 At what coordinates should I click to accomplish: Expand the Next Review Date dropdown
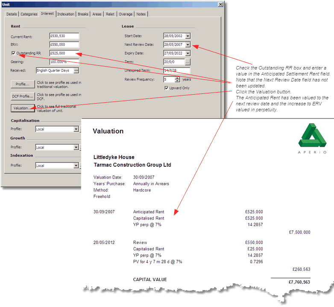188,45
